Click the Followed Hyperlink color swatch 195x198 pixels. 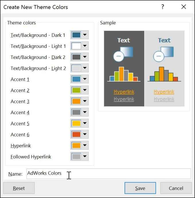[x=76, y=157]
